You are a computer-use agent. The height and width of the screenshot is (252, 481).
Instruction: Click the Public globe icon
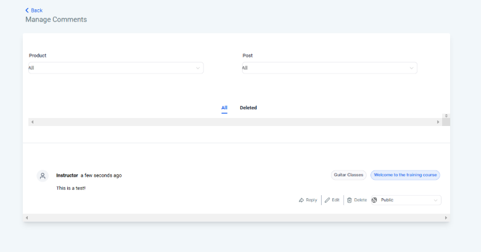coord(374,200)
